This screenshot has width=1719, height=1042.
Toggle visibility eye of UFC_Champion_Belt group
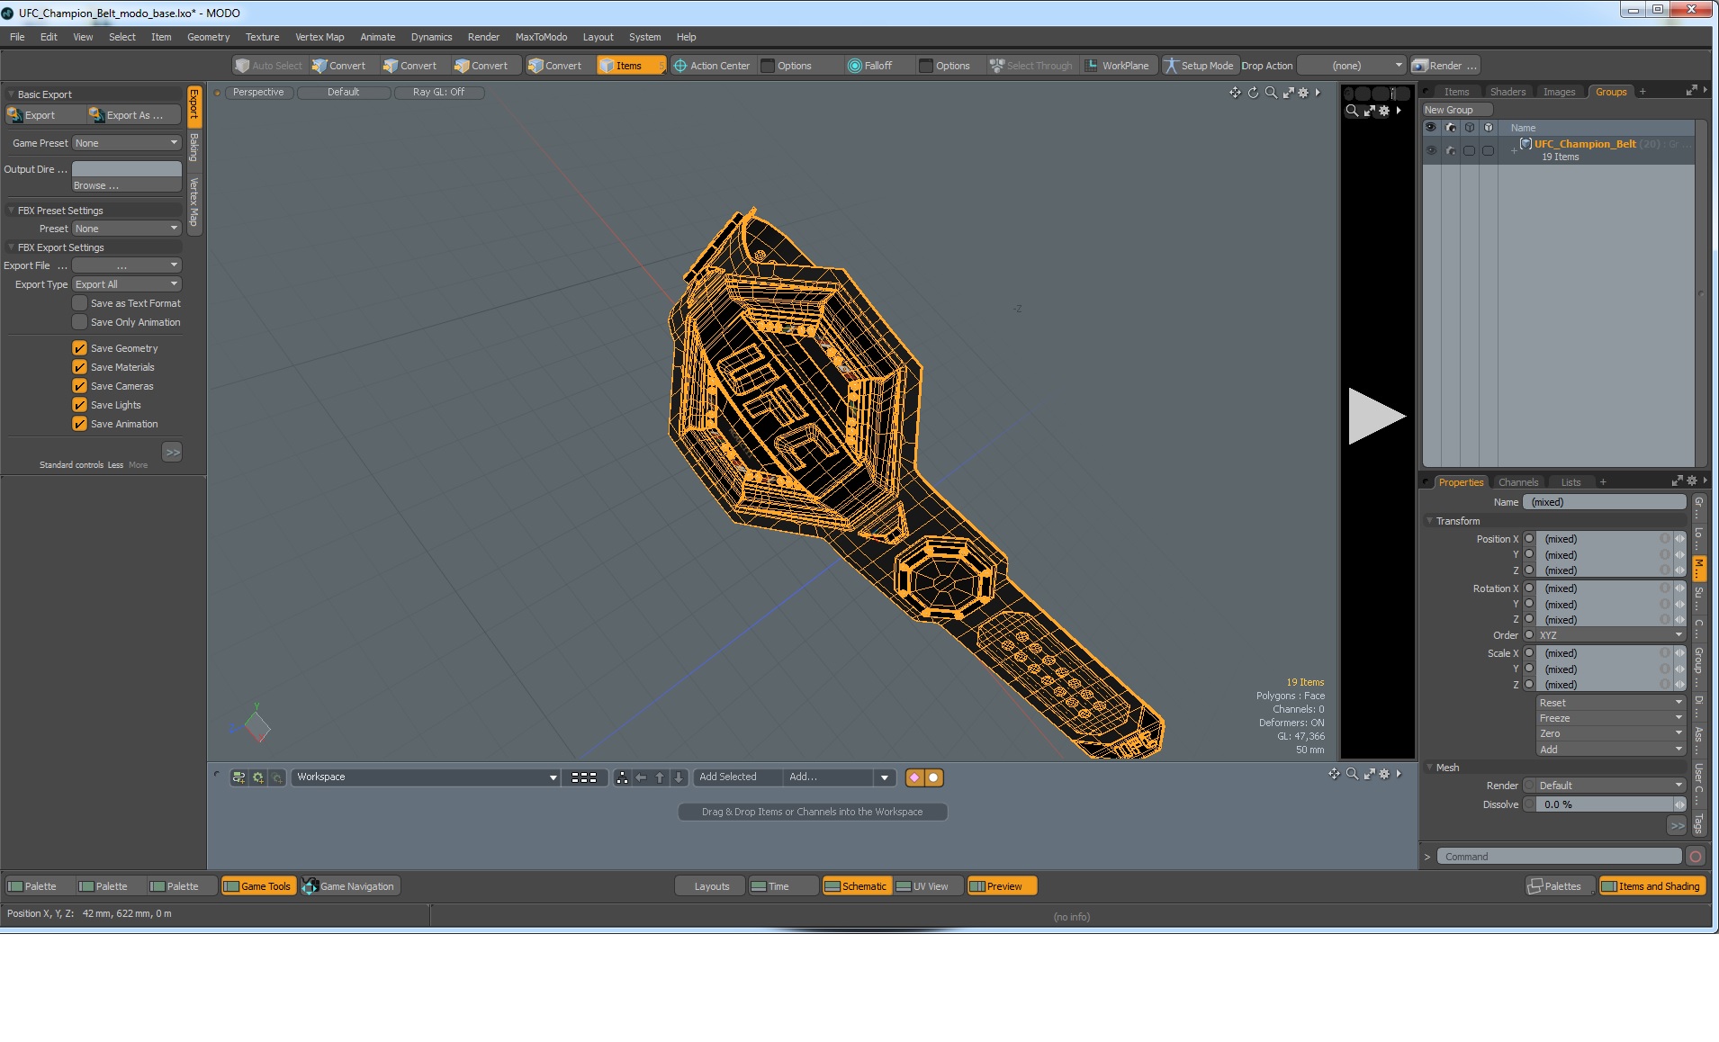1431,150
